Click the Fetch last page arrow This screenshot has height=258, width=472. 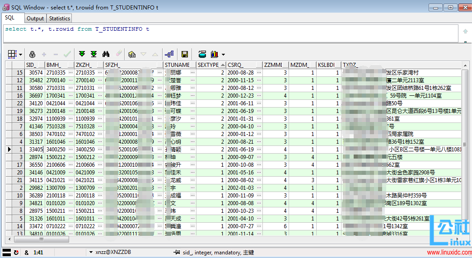(x=93, y=54)
